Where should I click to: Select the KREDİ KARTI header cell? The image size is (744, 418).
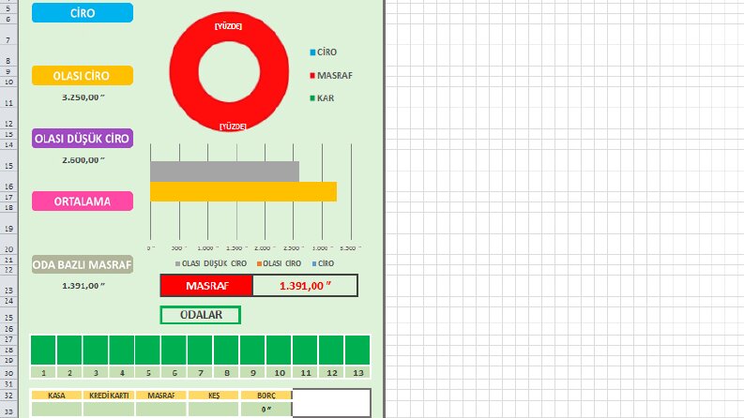click(x=109, y=396)
